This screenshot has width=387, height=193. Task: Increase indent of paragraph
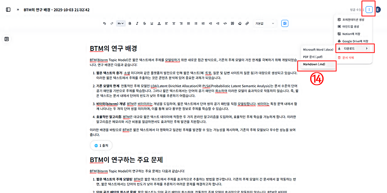[x=210, y=23]
